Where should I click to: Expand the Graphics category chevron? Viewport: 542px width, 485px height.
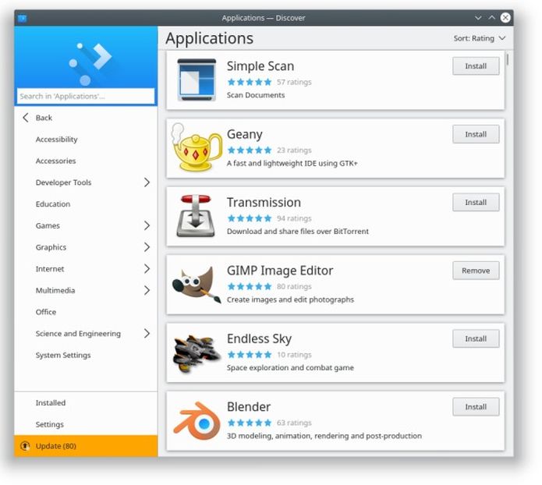tap(147, 247)
